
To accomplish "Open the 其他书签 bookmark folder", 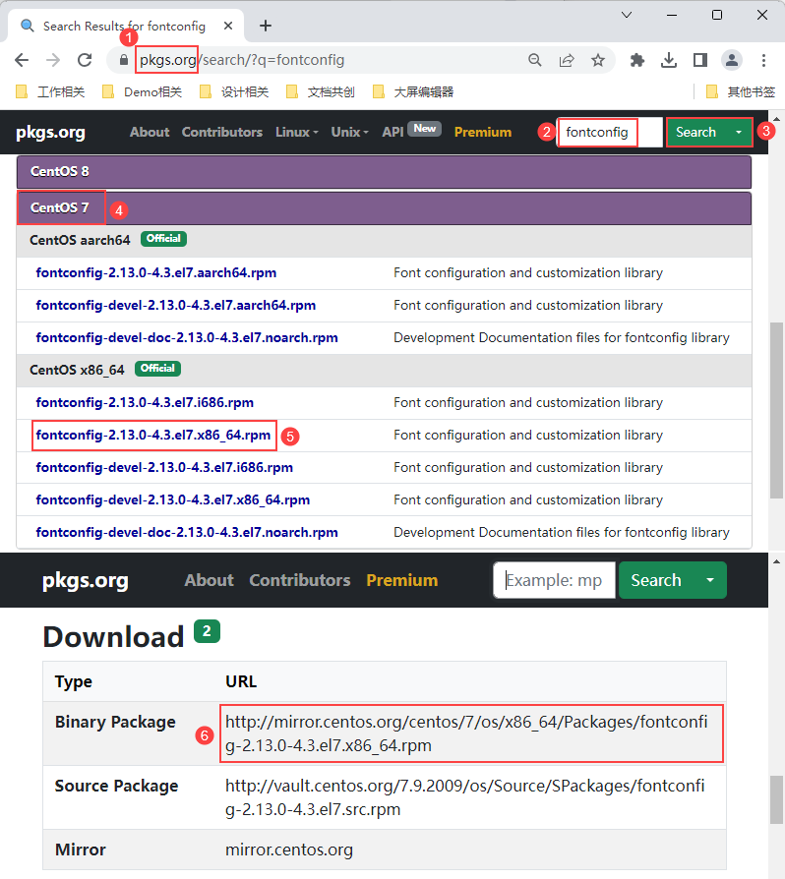I will [740, 92].
